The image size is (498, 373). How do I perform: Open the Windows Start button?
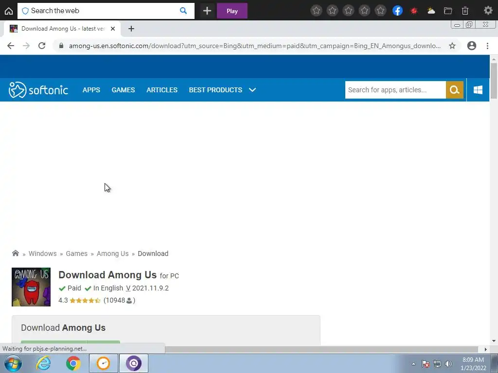click(13, 363)
